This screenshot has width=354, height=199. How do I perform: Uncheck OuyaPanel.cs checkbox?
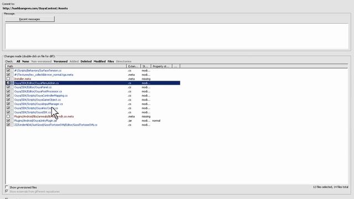click(8, 87)
